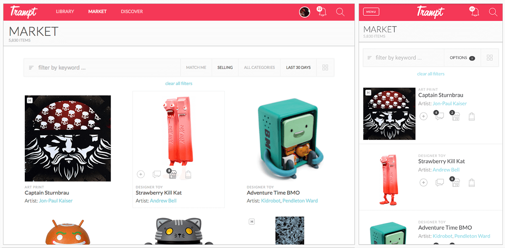This screenshot has width=505, height=248.
Task: Open the ALL CATEGORIES dropdown
Action: tap(259, 67)
